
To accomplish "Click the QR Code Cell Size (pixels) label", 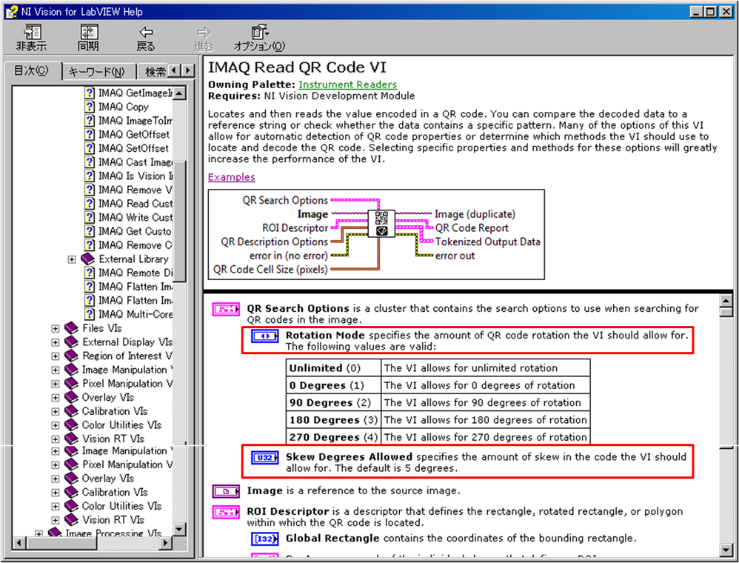I will pos(270,269).
